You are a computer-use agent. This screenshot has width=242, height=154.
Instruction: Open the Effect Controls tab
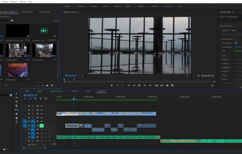point(27,12)
